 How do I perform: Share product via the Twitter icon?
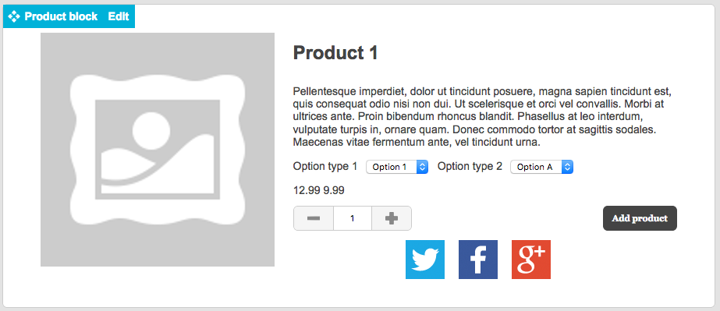pos(424,259)
